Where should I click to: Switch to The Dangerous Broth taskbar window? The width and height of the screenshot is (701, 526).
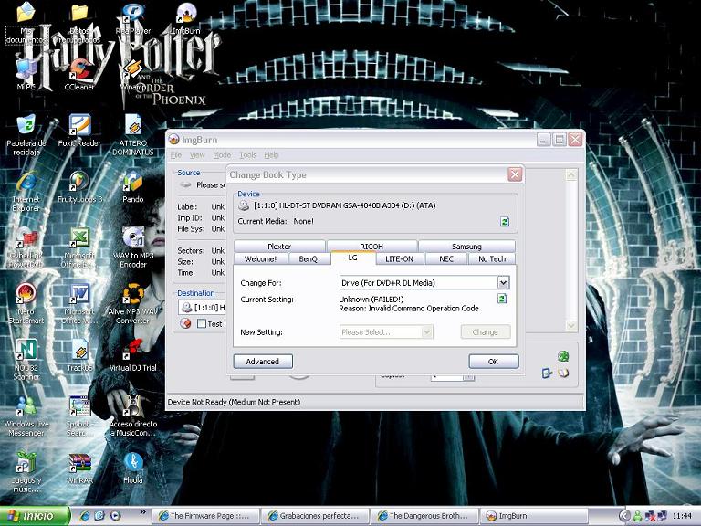[424, 516]
